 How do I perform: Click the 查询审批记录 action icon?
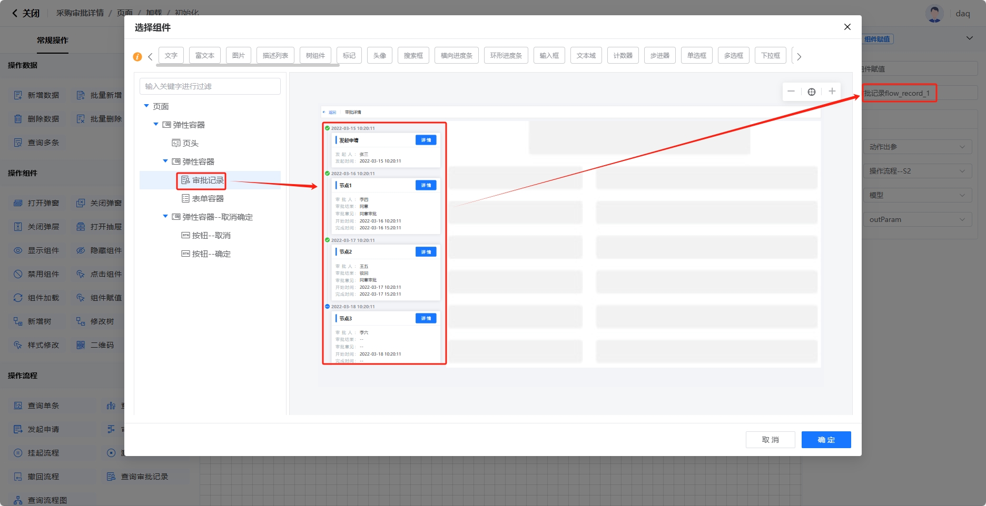111,477
